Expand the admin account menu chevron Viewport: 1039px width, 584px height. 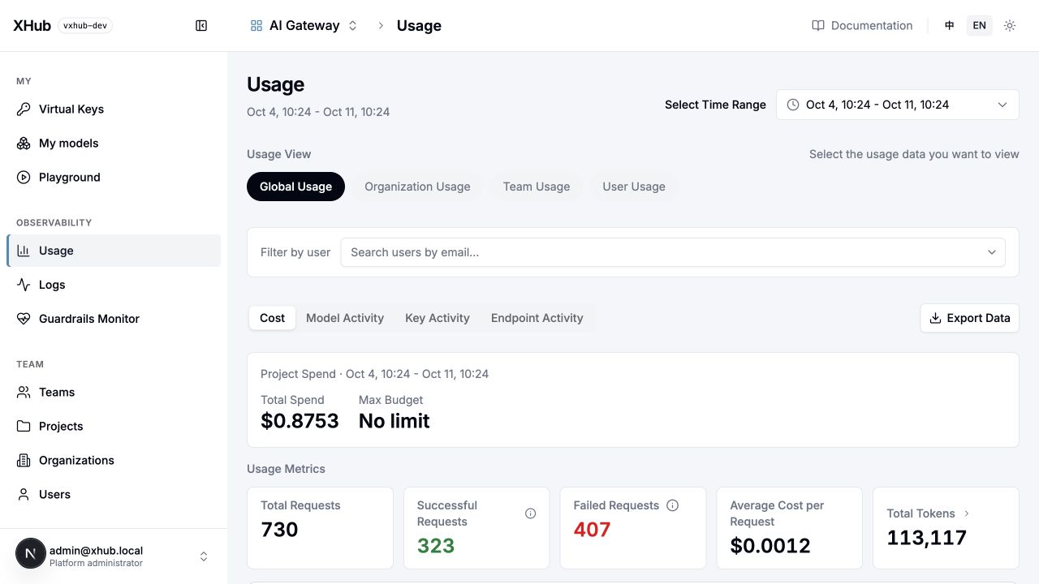click(204, 556)
